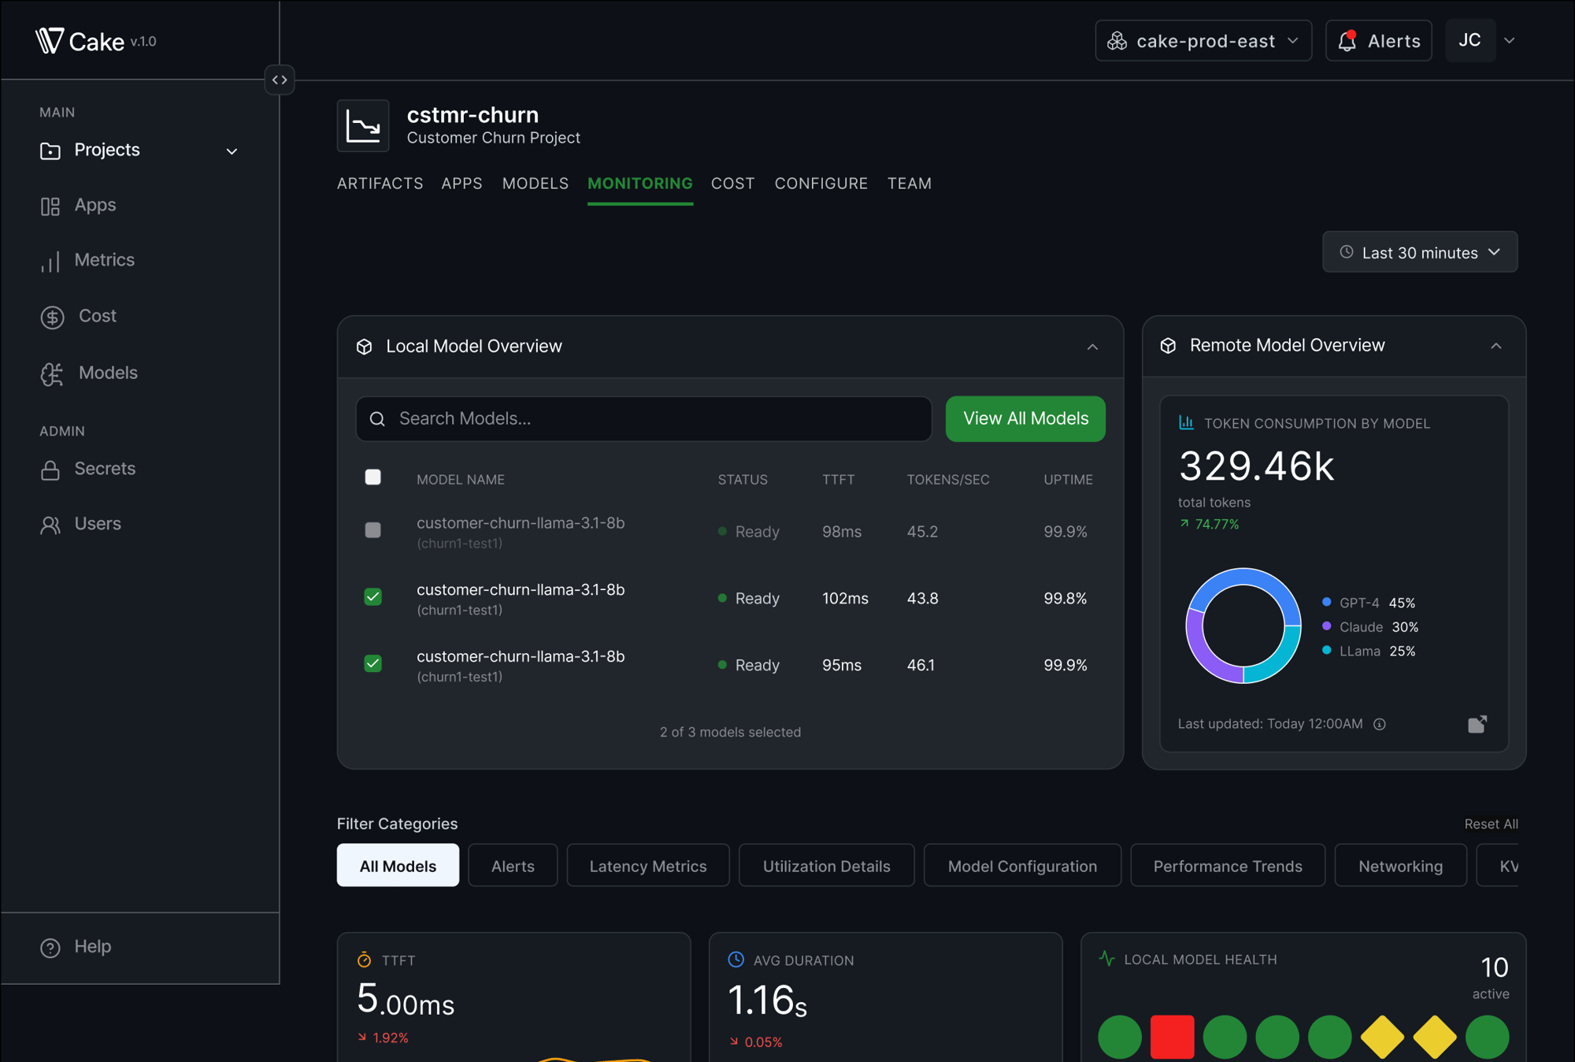
Task: Select Models in the sidebar
Action: 106,373
